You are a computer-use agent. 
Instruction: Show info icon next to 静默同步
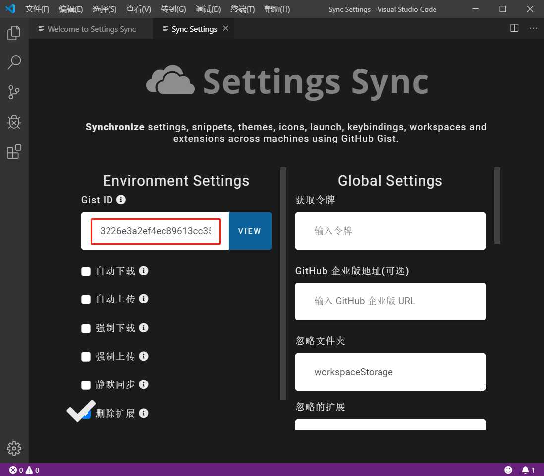[144, 384]
